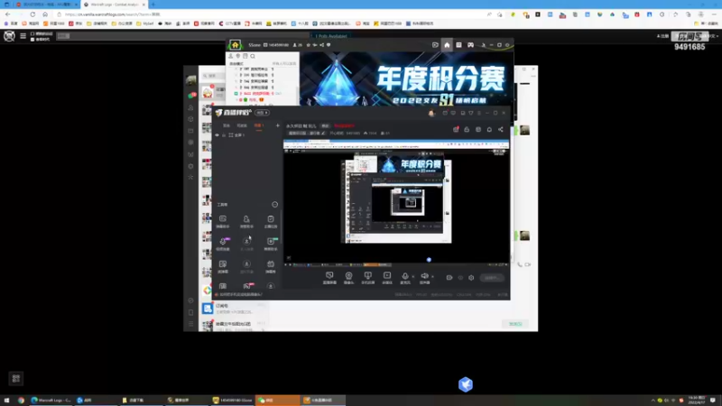Viewport: 722px width, 406px height.
Task: Toggle the lock on the full-screen source
Action: 224,135
